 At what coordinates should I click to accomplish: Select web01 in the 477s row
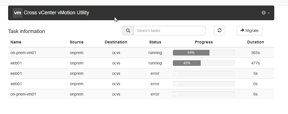point(16,63)
